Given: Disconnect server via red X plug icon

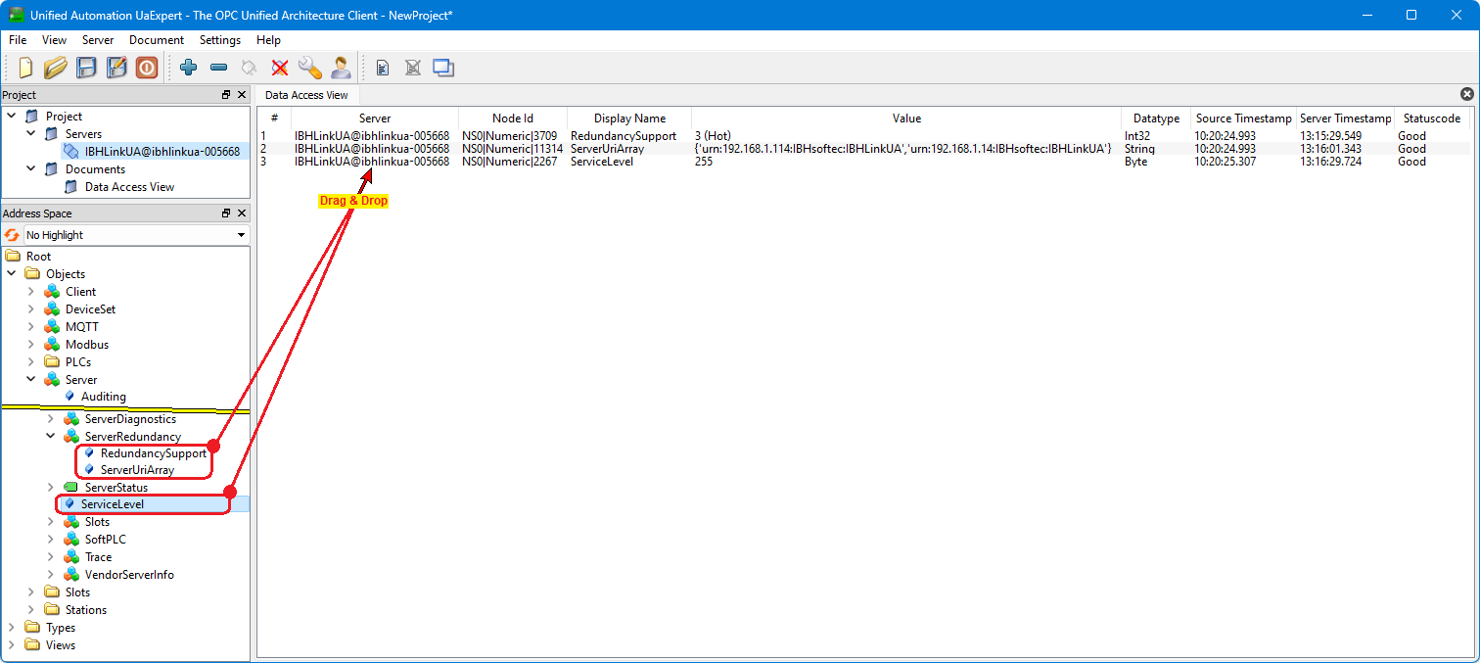Looking at the screenshot, I should pyautogui.click(x=280, y=68).
